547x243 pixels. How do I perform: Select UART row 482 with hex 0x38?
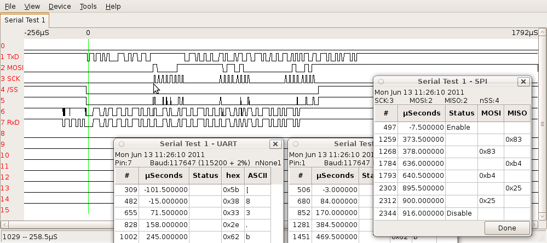click(193, 201)
